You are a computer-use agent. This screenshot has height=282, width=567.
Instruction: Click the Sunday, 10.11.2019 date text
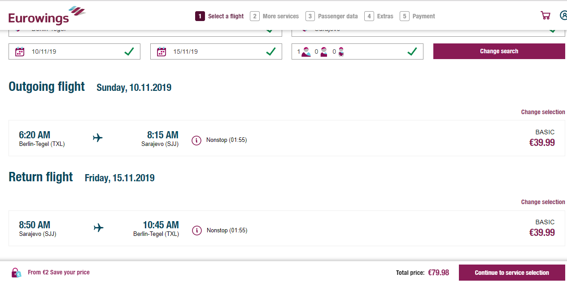(134, 88)
